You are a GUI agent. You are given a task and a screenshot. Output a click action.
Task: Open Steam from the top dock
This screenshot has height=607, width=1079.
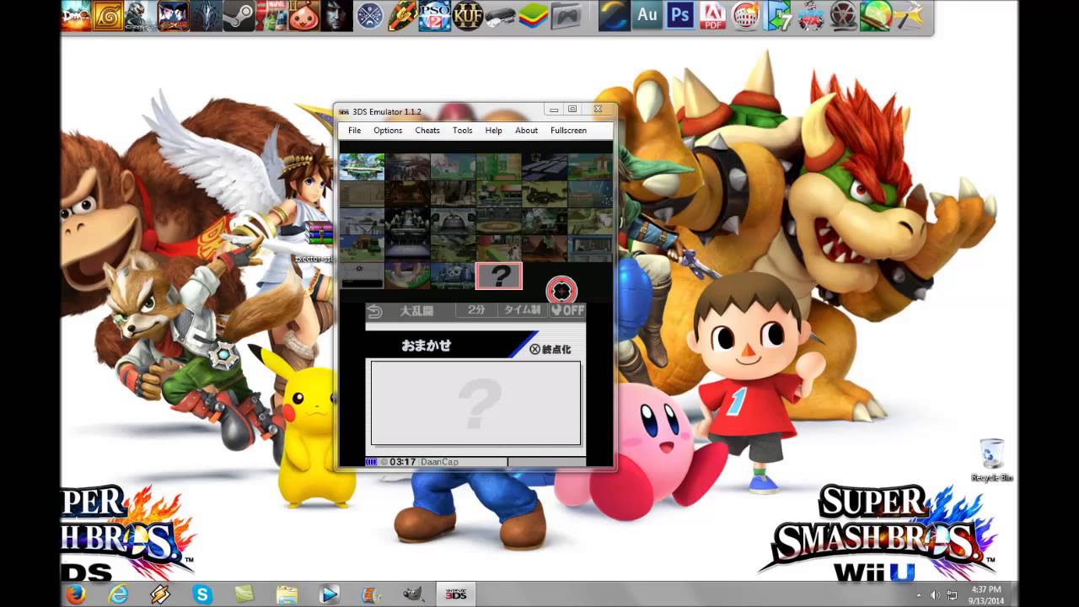239,16
